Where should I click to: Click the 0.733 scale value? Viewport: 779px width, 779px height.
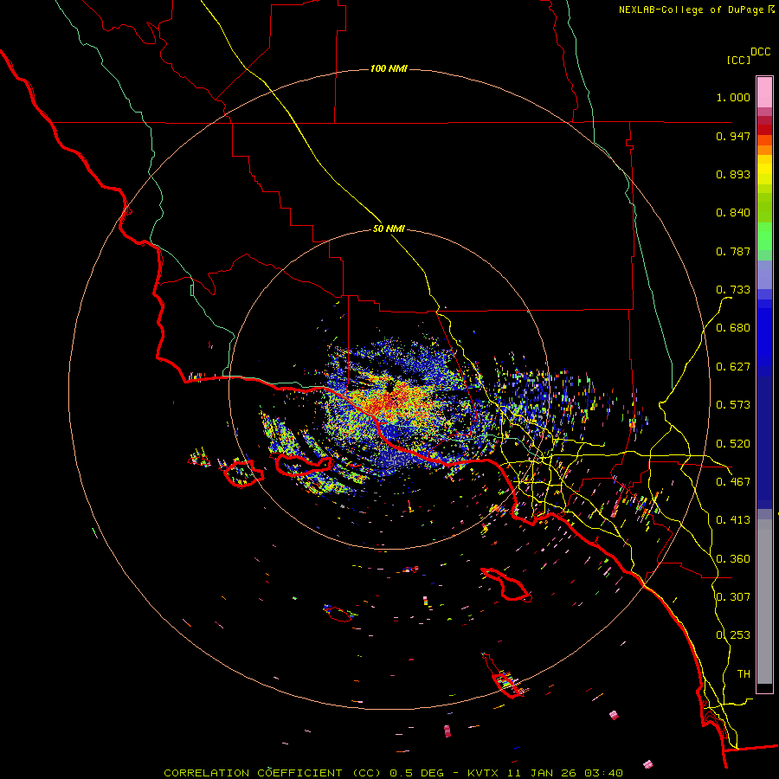733,290
